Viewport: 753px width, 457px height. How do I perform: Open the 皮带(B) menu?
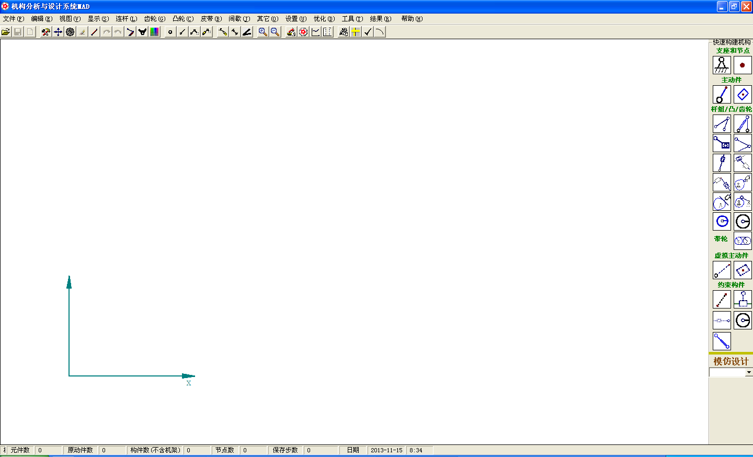coord(211,19)
